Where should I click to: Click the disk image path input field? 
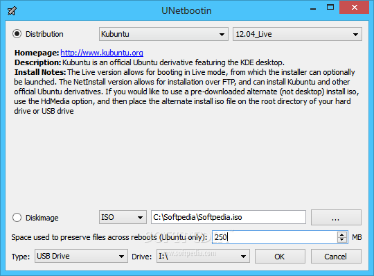[229, 217]
